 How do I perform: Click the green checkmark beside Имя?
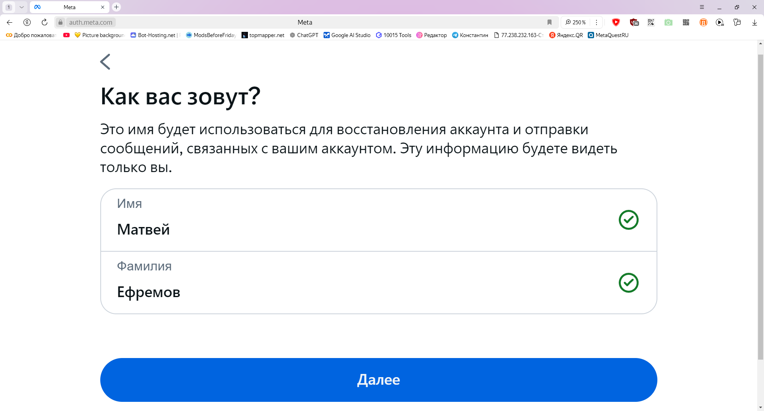(628, 219)
